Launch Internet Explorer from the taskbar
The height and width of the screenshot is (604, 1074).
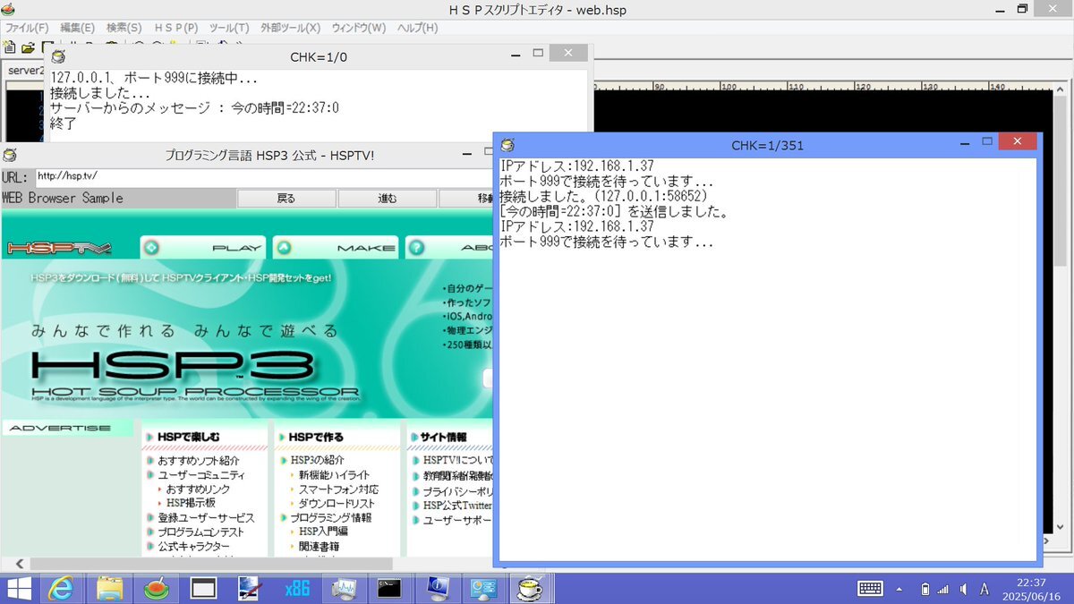coord(61,588)
